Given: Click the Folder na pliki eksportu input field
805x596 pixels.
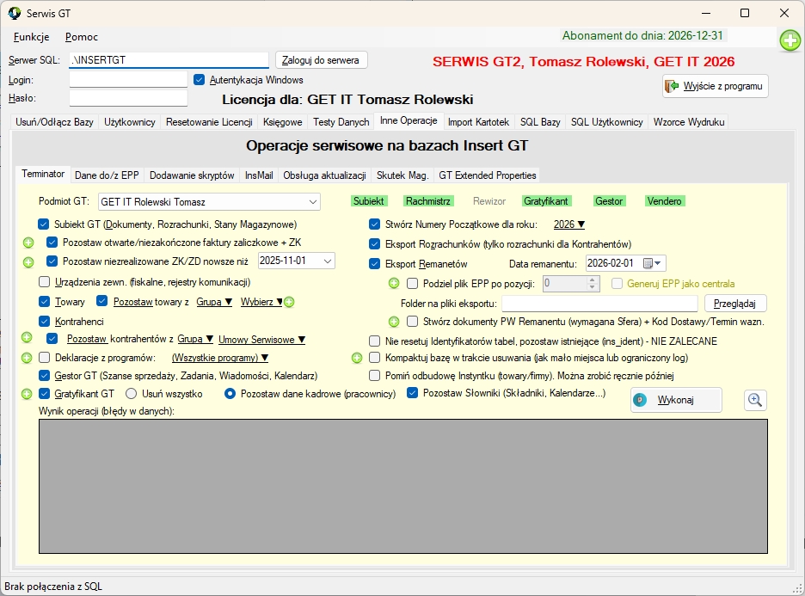Looking at the screenshot, I should [x=599, y=303].
